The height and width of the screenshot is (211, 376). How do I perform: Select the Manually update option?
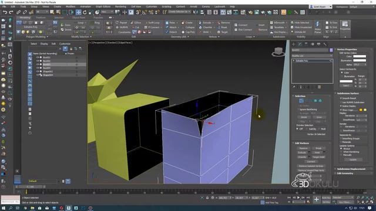(x=341, y=155)
